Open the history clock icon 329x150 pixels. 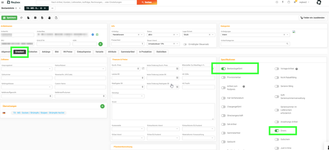tap(277, 2)
